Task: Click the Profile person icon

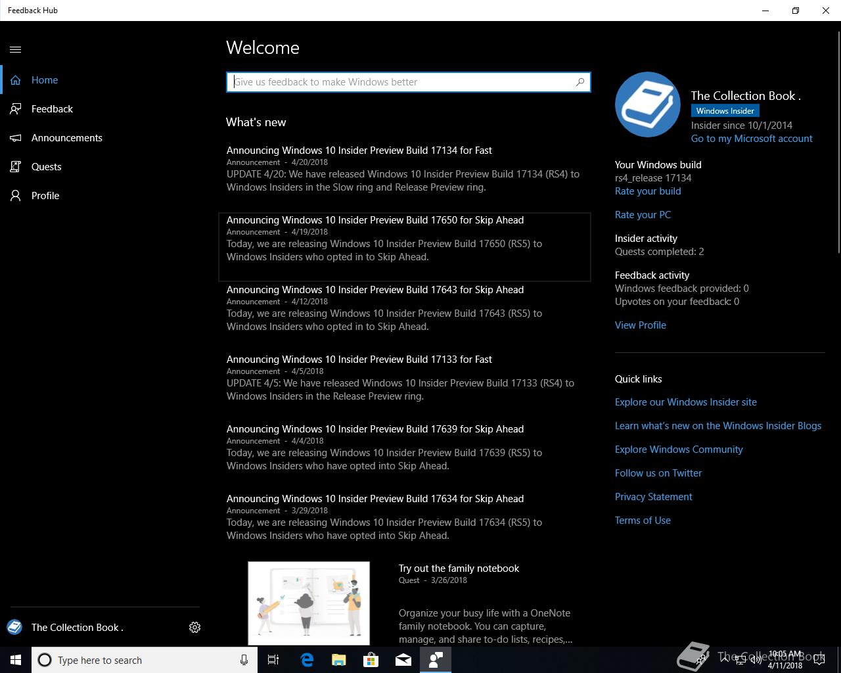Action: pyautogui.click(x=16, y=196)
